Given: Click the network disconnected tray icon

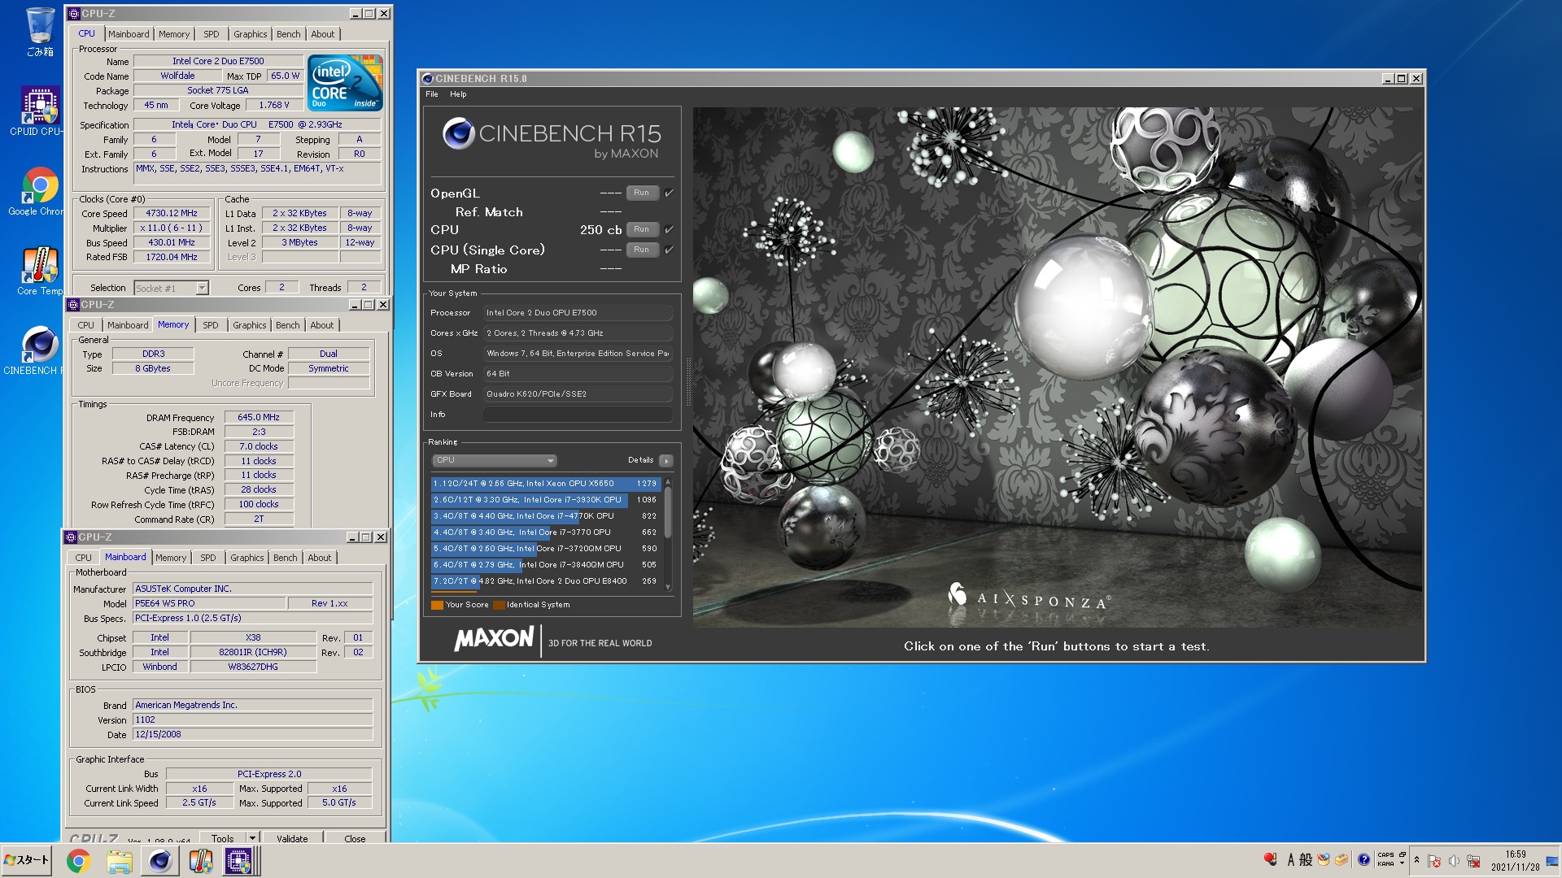Looking at the screenshot, I should [1473, 861].
